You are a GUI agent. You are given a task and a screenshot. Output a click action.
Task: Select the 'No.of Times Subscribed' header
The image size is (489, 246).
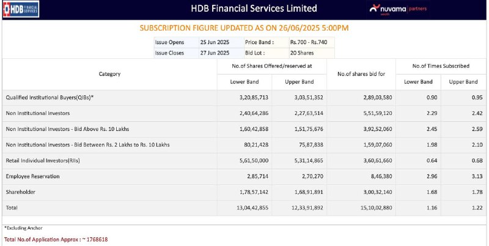(441, 66)
